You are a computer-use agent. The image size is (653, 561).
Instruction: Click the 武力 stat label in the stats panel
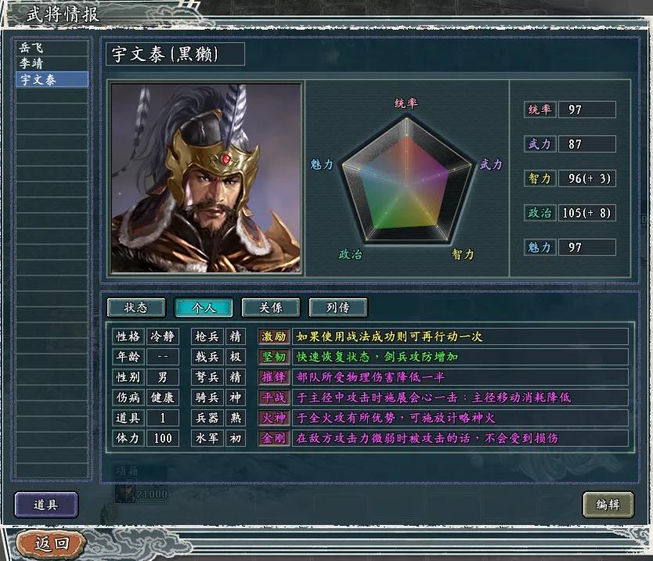(x=539, y=144)
